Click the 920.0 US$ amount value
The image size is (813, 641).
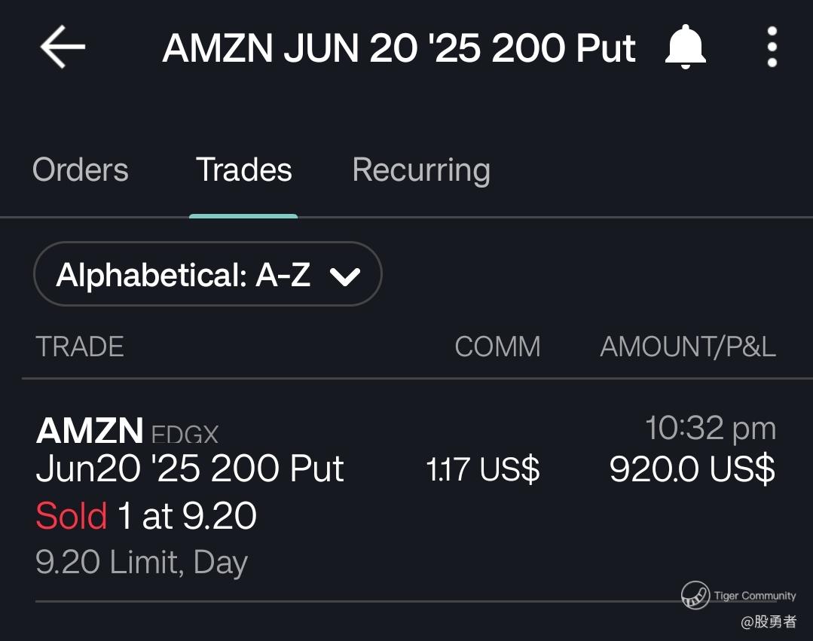[x=692, y=469]
